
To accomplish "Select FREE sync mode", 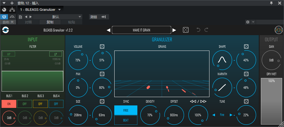I will pos(126,110).
